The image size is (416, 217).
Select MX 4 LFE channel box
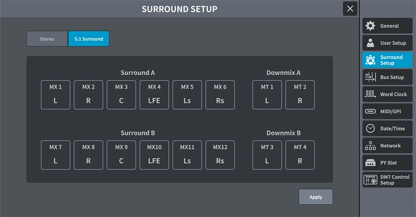[x=154, y=95]
